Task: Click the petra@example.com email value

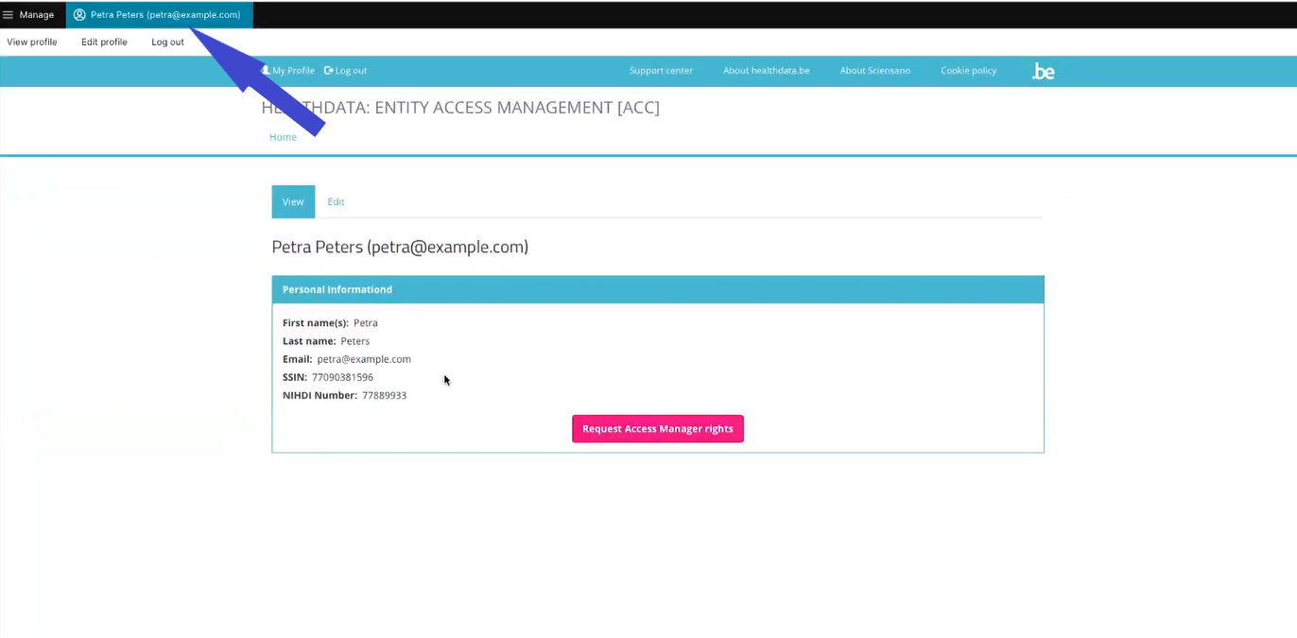Action: [364, 359]
